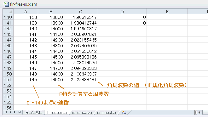This screenshot has height=118, width=208.
Task: Click the previous sheet navigation arrow
Action: point(10,112)
